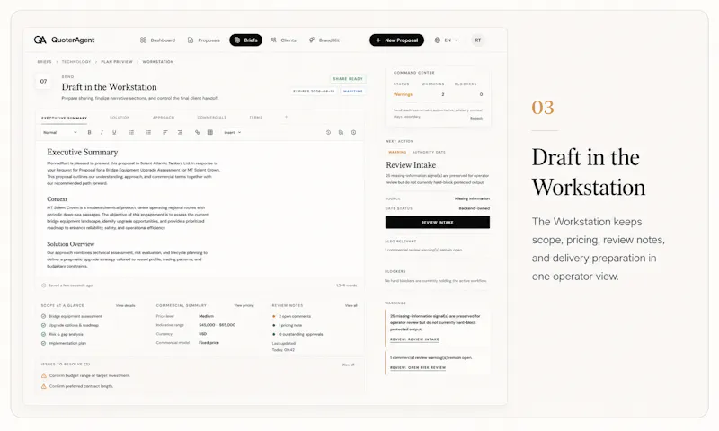
Task: Click Risk & gap analysis check icon
Action: [x=43, y=334]
